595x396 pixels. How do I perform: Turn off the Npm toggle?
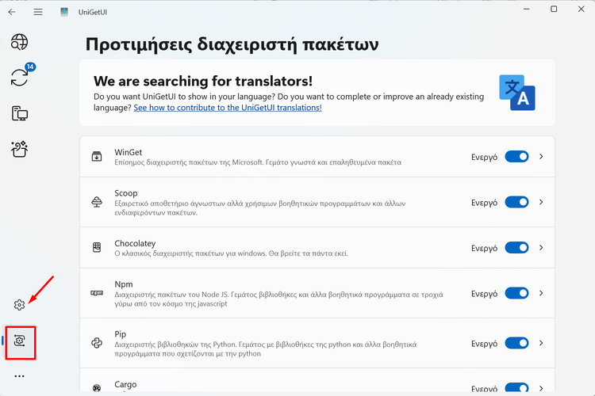pos(516,293)
